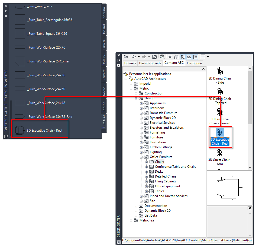Toggle auto-hide on the tool palette
This screenshot has width=256, height=247.
tap(6, 11)
